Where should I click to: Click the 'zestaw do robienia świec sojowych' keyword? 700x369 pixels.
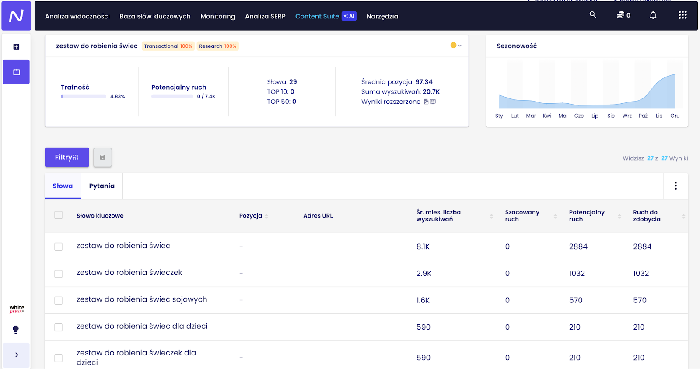click(142, 299)
